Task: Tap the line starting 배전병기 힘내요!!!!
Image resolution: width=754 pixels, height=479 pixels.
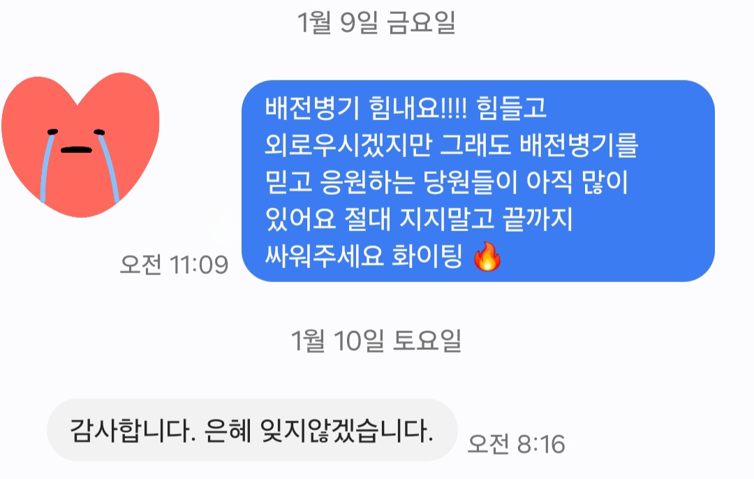Action: tap(406, 108)
